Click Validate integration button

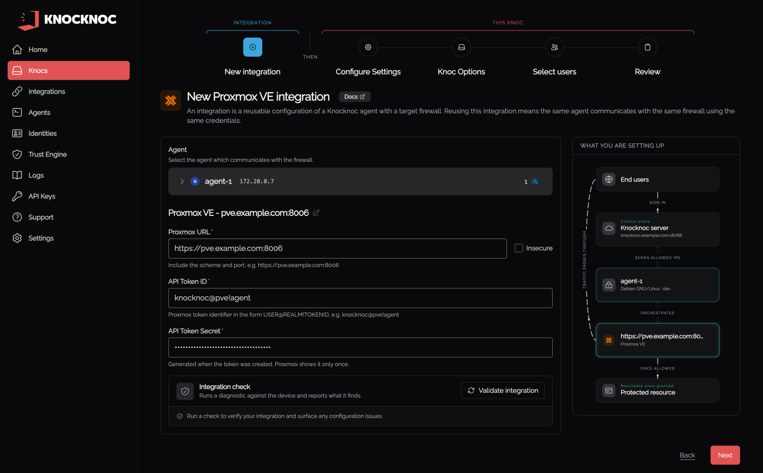click(503, 390)
